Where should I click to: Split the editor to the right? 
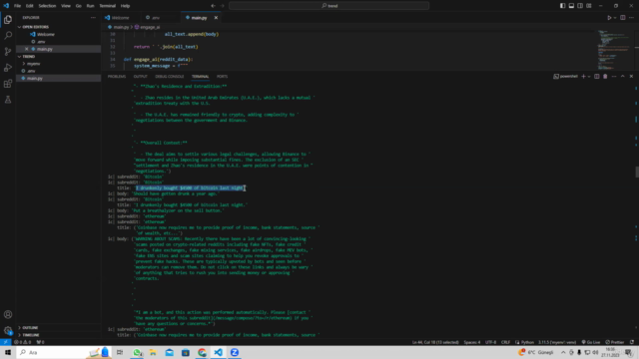click(x=623, y=18)
